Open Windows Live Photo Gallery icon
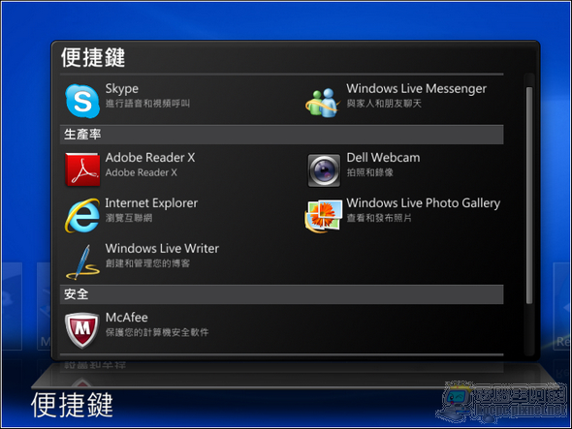 click(x=324, y=215)
